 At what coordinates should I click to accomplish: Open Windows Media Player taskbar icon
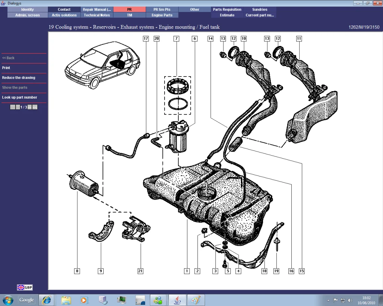[84, 300]
